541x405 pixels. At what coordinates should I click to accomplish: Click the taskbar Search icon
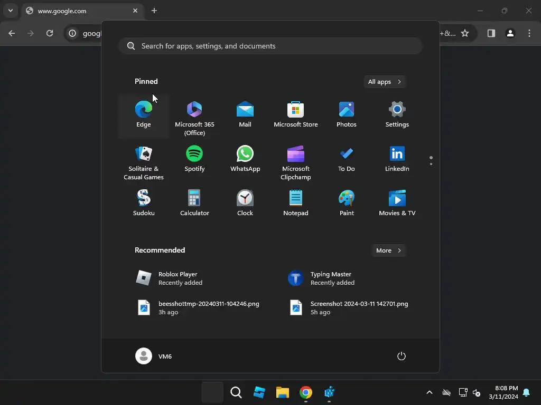(236, 392)
